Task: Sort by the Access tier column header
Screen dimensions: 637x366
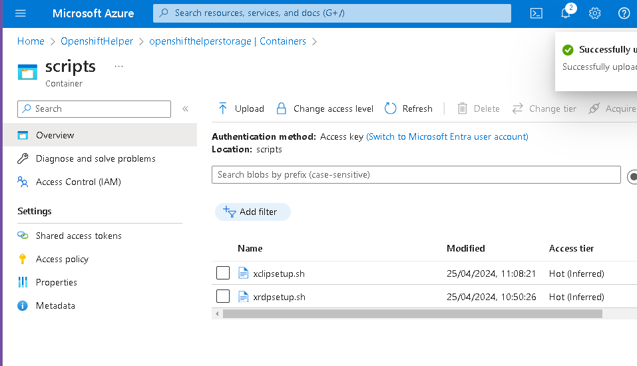Action: coord(571,248)
